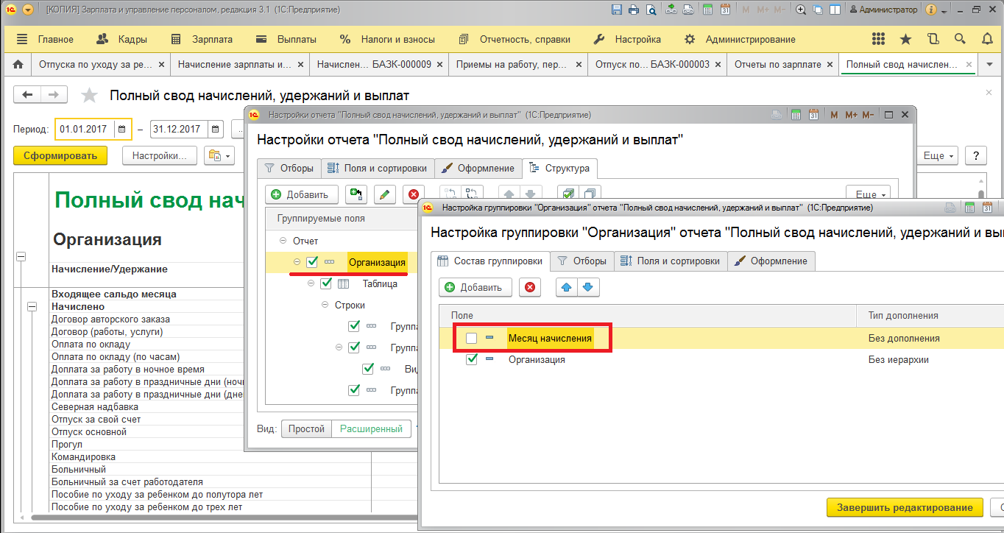Screen dimensions: 1004x533
Task: Uncheck the Таблица item checkbox
Action: tap(327, 283)
